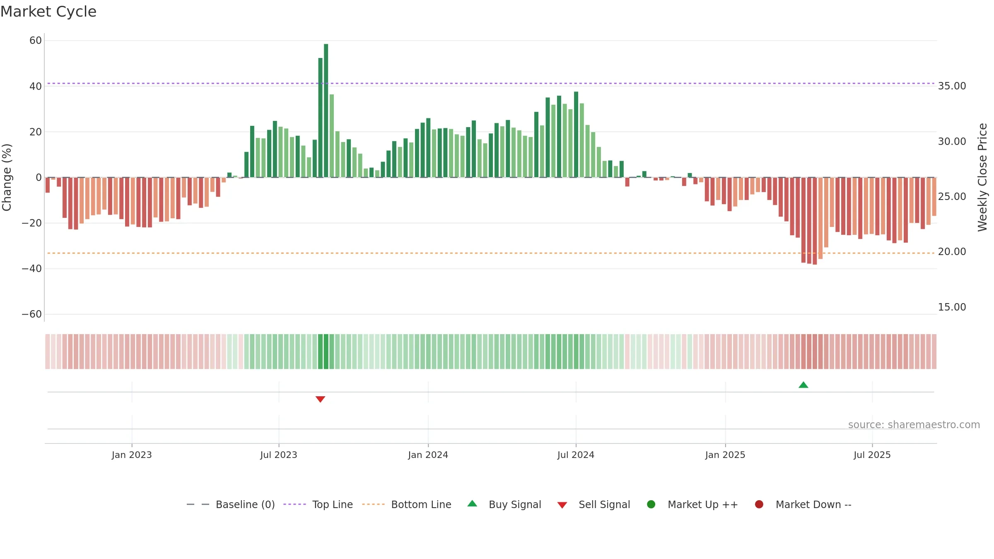Click the Jul 2025 x-axis label
994x559 pixels.
coord(872,455)
